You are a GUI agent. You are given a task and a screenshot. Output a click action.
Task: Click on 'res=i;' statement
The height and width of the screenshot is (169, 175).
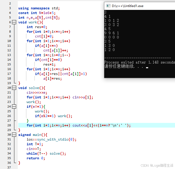(x=49, y=65)
